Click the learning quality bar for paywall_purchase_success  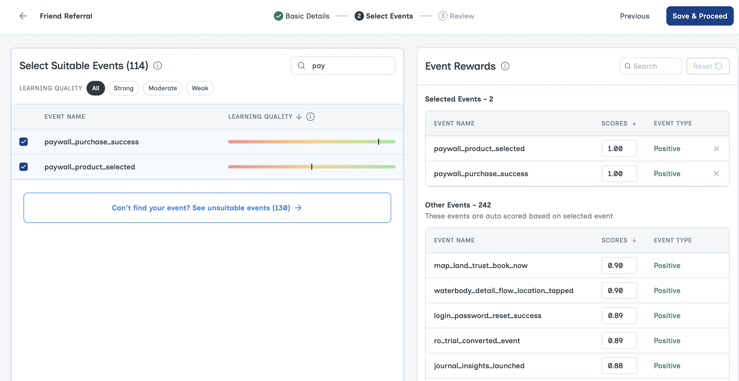pyautogui.click(x=311, y=141)
